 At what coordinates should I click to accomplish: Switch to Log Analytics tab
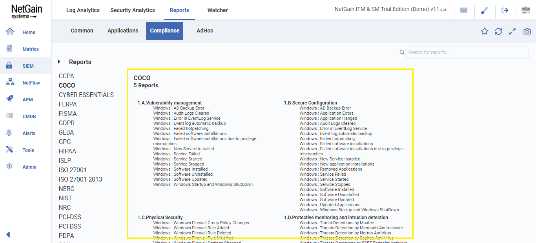click(83, 10)
